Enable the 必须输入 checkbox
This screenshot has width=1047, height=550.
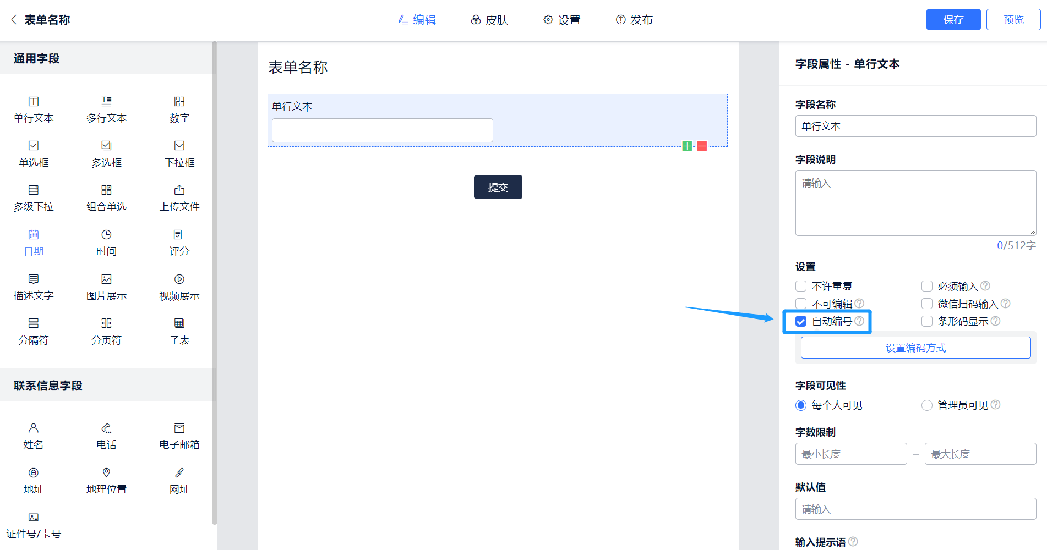[x=927, y=286]
